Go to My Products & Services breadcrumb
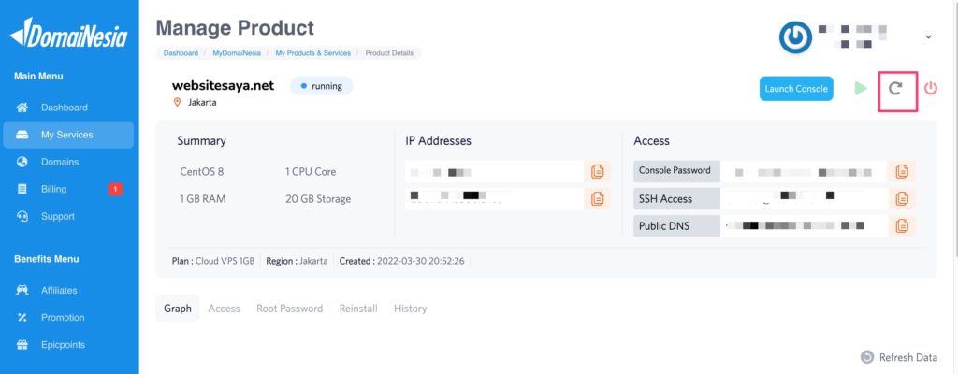This screenshot has width=958, height=374. [x=312, y=53]
